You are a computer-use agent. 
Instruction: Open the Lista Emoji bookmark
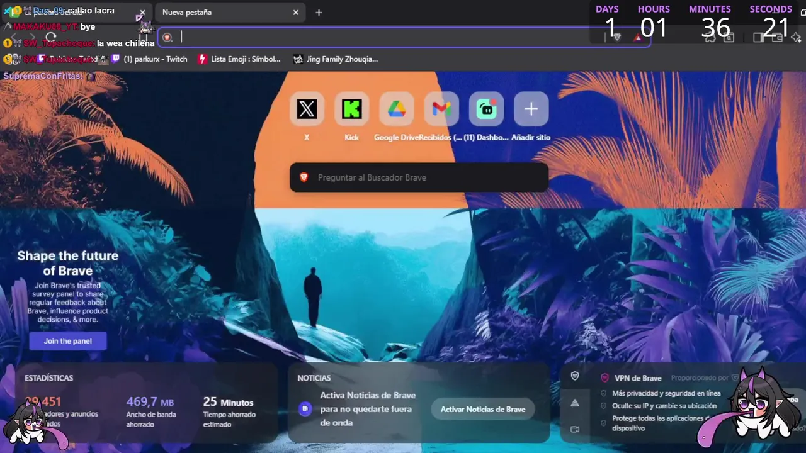click(240, 59)
